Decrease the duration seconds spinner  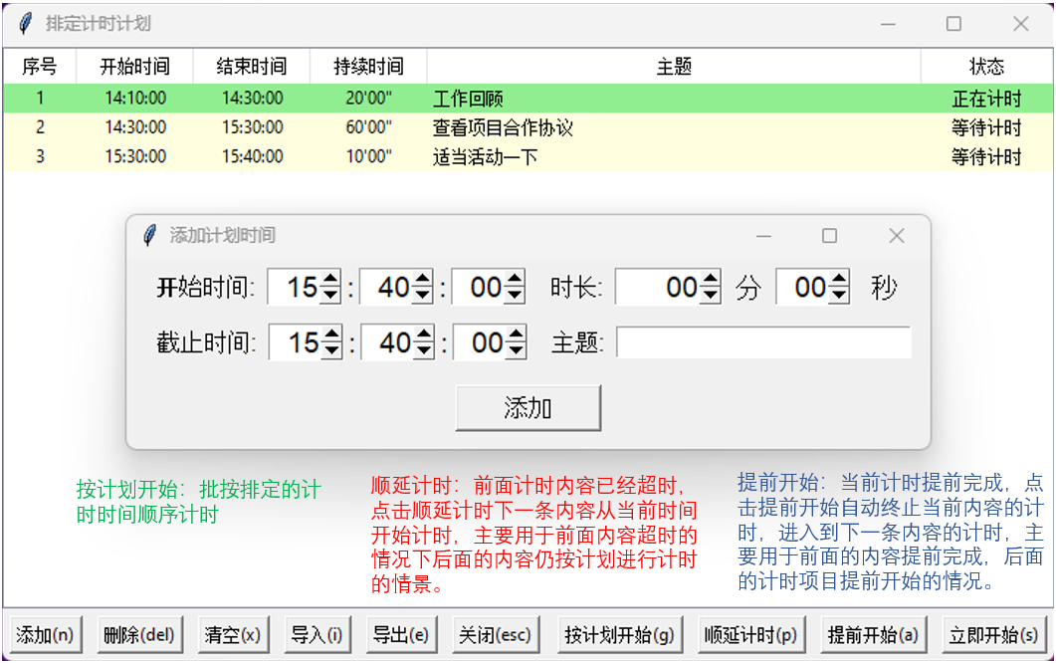pyautogui.click(x=839, y=296)
